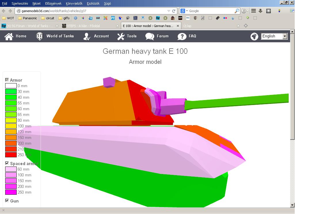Click the Account person icon
Screen dimensions: 333x214
pyautogui.click(x=87, y=36)
